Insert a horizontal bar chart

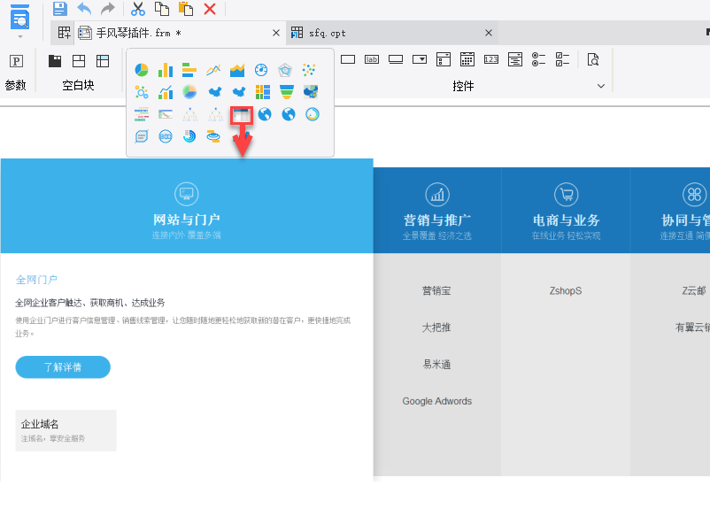189,70
